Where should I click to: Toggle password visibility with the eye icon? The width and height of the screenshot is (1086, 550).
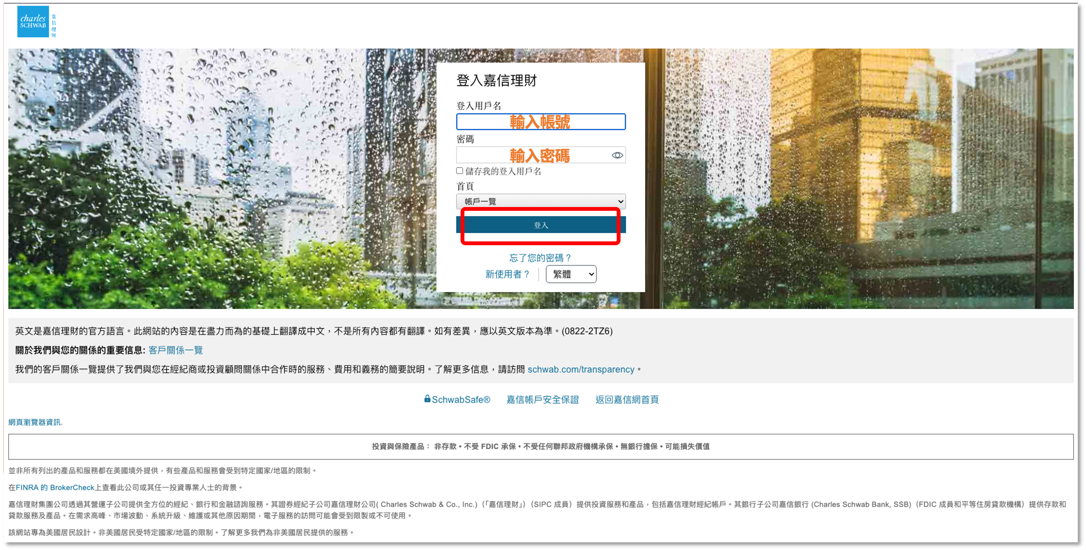617,155
